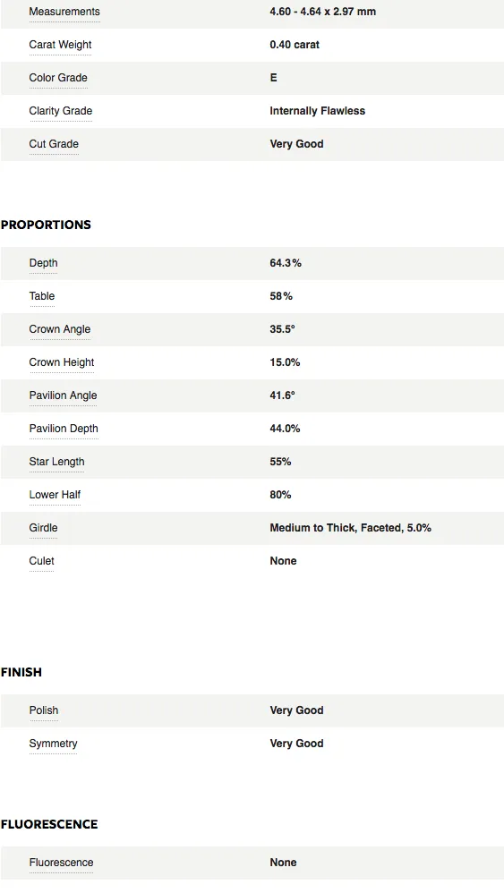This screenshot has width=504, height=893.
Task: Click the Color Grade term
Action: click(x=58, y=78)
